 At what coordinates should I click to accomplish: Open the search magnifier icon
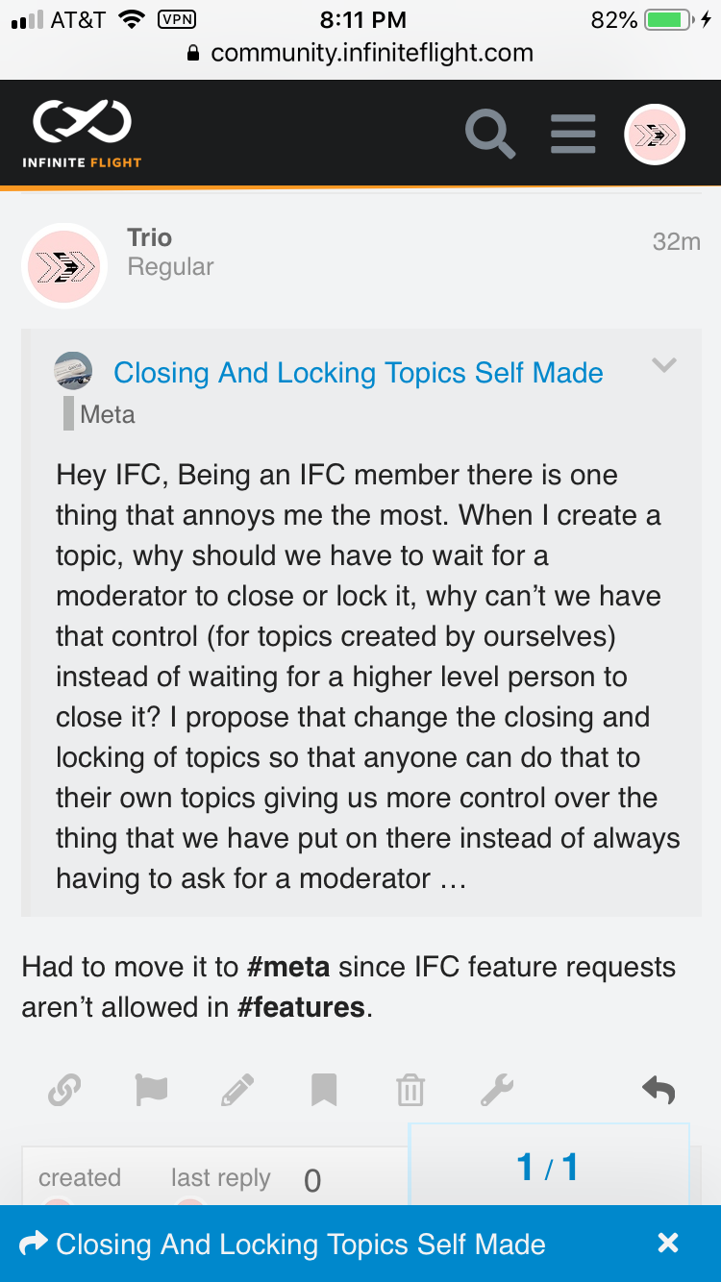click(490, 134)
